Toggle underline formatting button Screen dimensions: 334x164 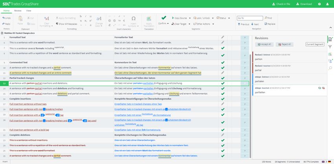click(90, 16)
